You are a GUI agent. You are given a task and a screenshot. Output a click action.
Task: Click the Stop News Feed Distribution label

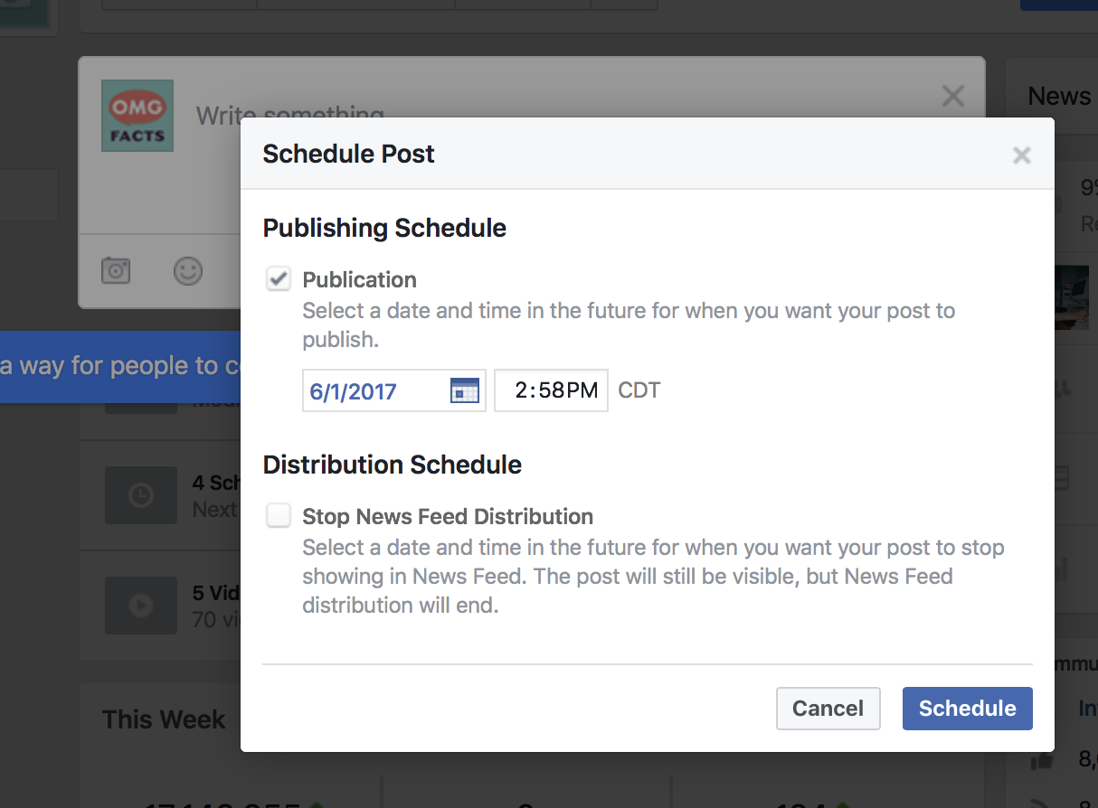point(448,517)
